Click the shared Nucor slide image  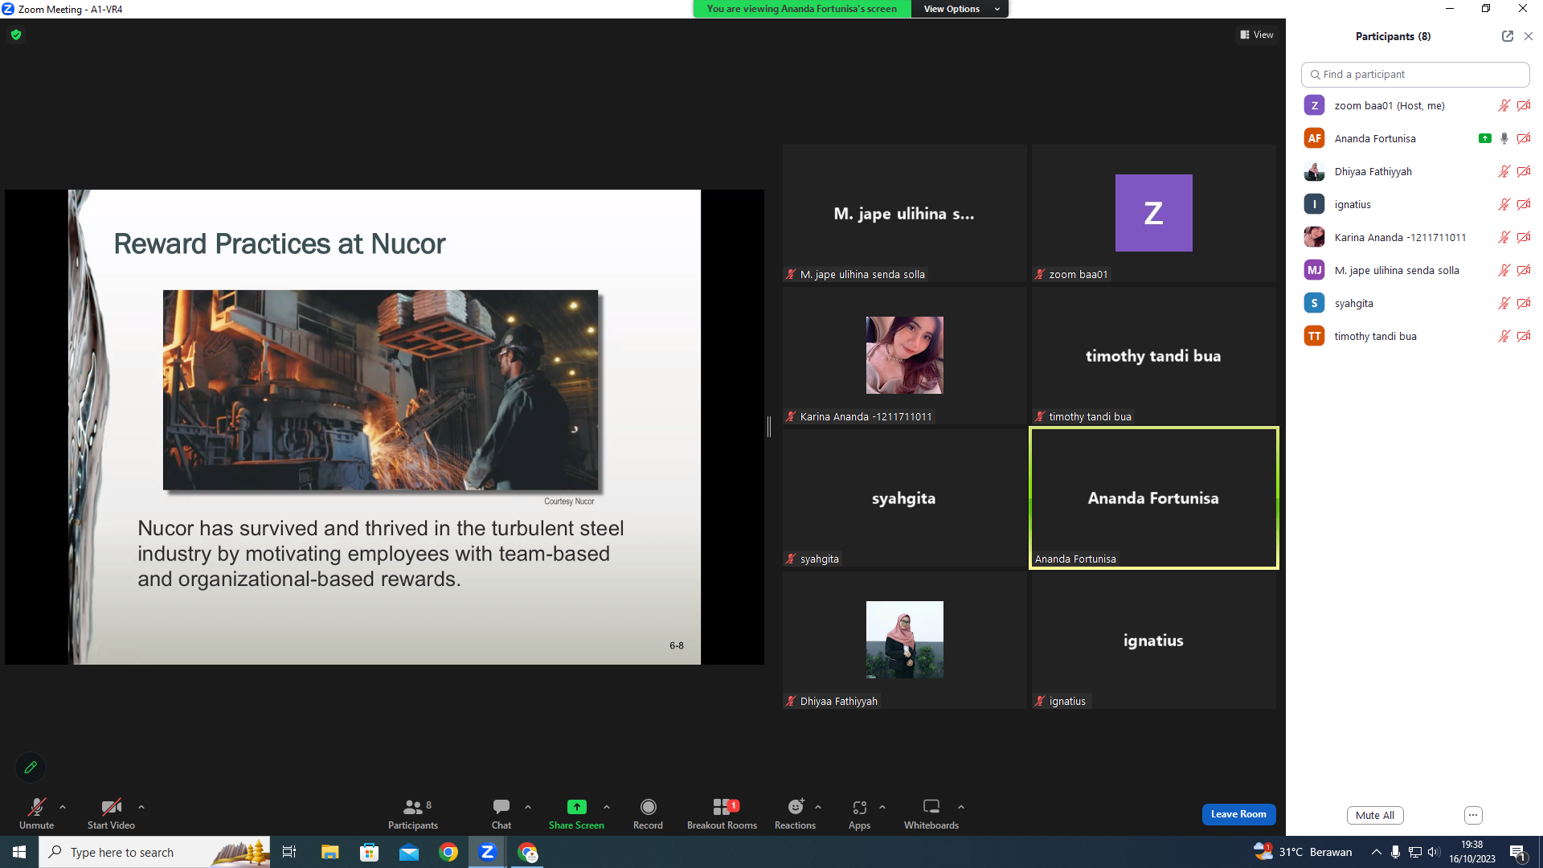[380, 390]
